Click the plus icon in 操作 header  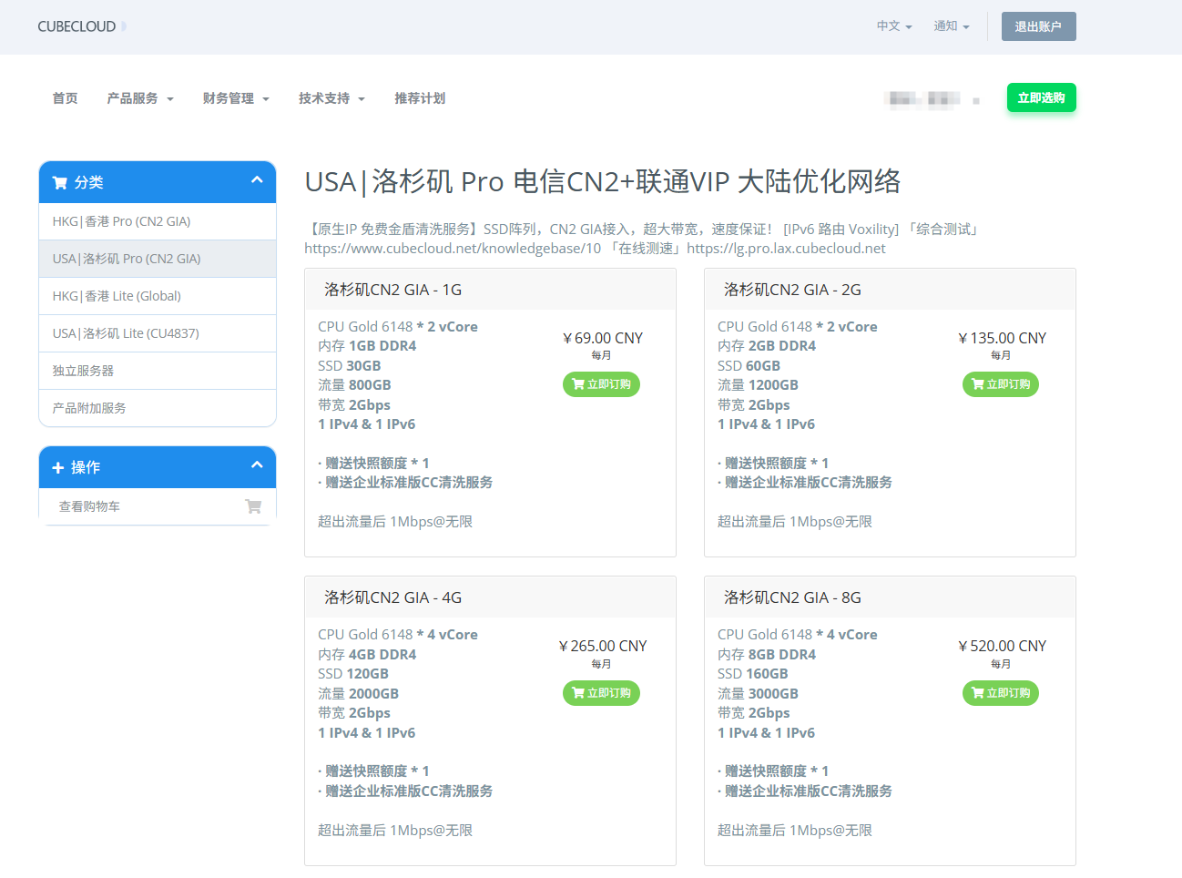click(58, 468)
